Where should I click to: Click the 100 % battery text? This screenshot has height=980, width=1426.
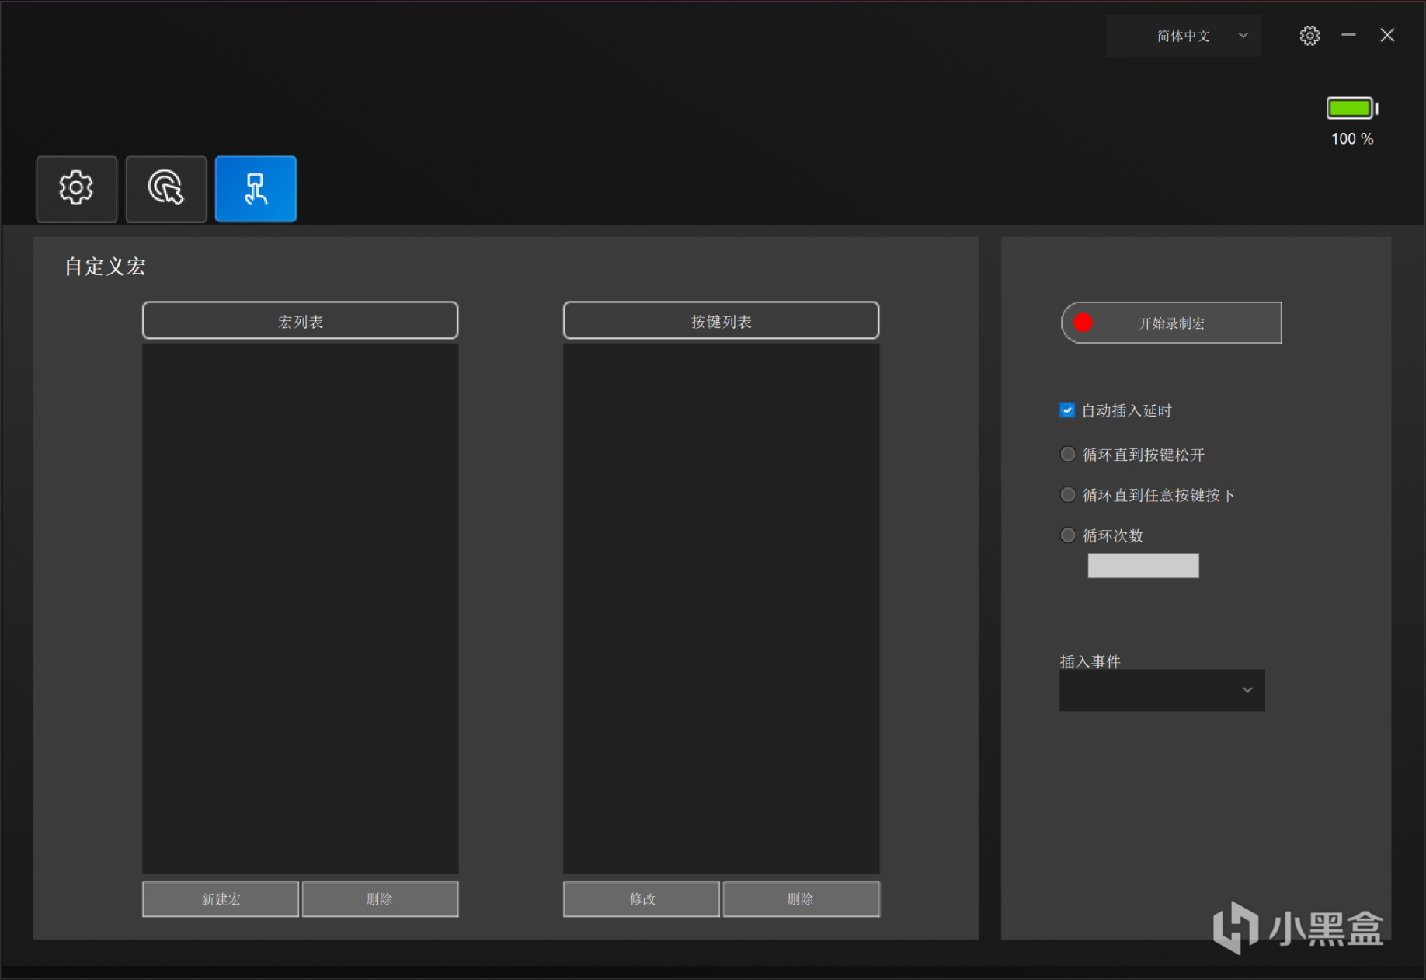coord(1352,139)
